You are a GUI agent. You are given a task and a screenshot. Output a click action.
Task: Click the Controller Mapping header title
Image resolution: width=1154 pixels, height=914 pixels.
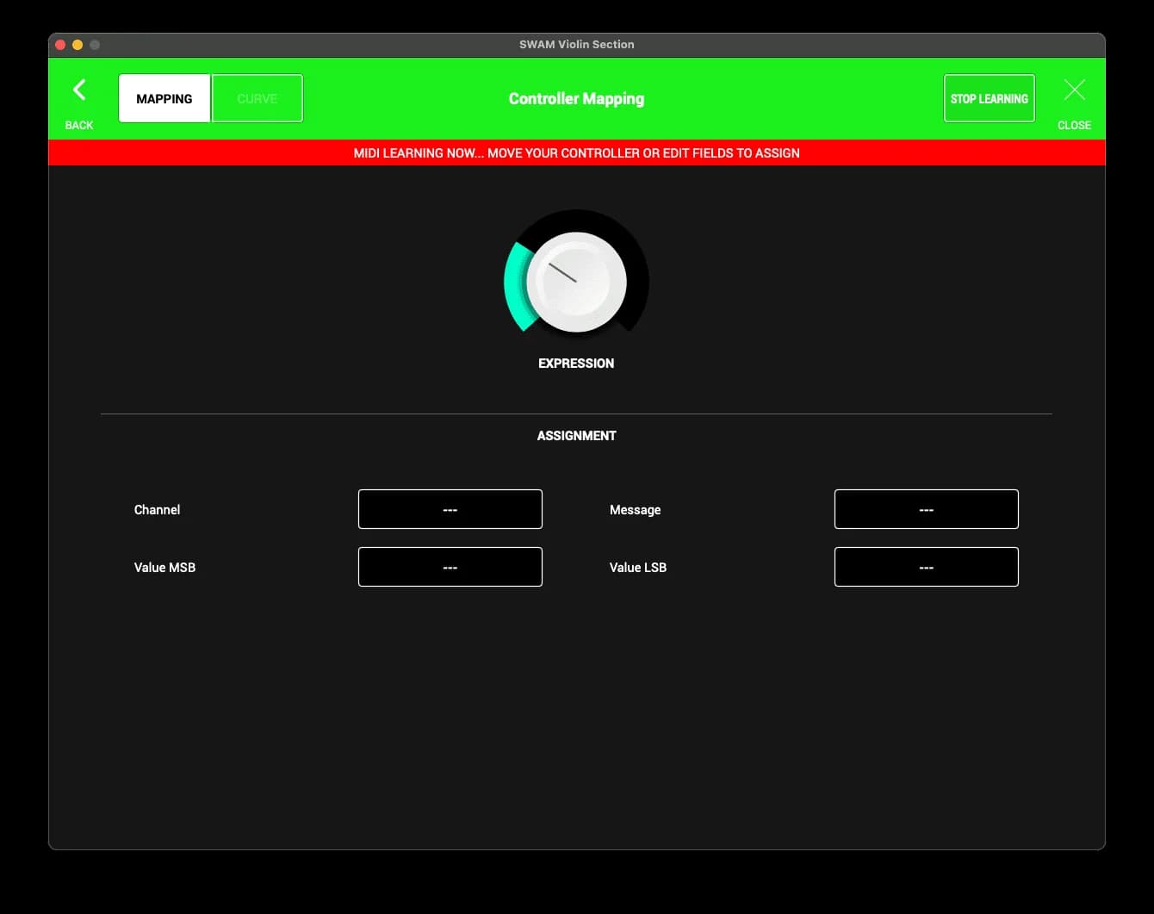point(576,99)
